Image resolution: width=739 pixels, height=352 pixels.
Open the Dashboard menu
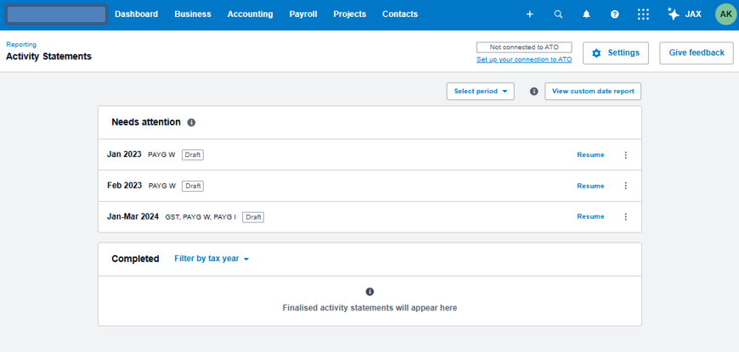pyautogui.click(x=136, y=14)
